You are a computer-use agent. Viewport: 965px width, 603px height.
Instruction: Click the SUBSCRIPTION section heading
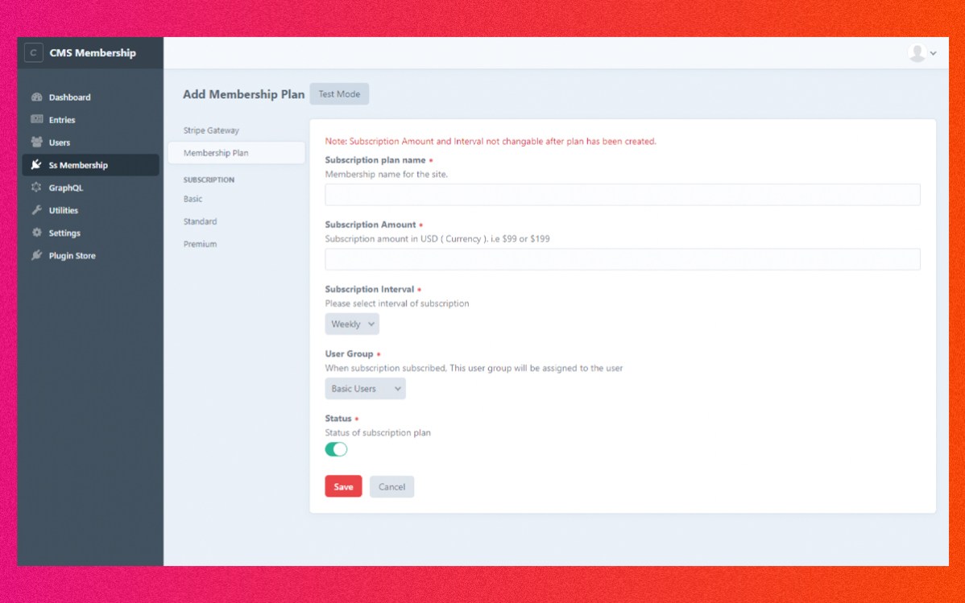[209, 180]
